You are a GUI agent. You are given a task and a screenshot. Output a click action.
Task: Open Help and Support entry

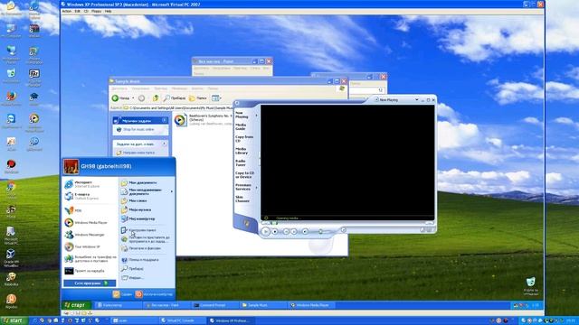click(x=147, y=260)
